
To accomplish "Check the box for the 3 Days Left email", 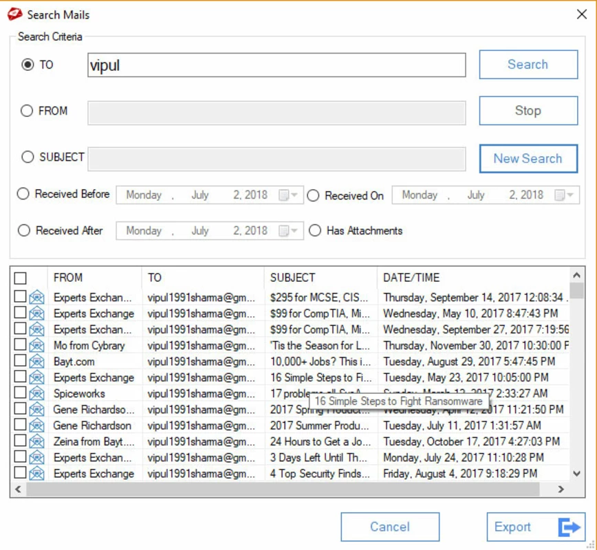I will [x=20, y=456].
